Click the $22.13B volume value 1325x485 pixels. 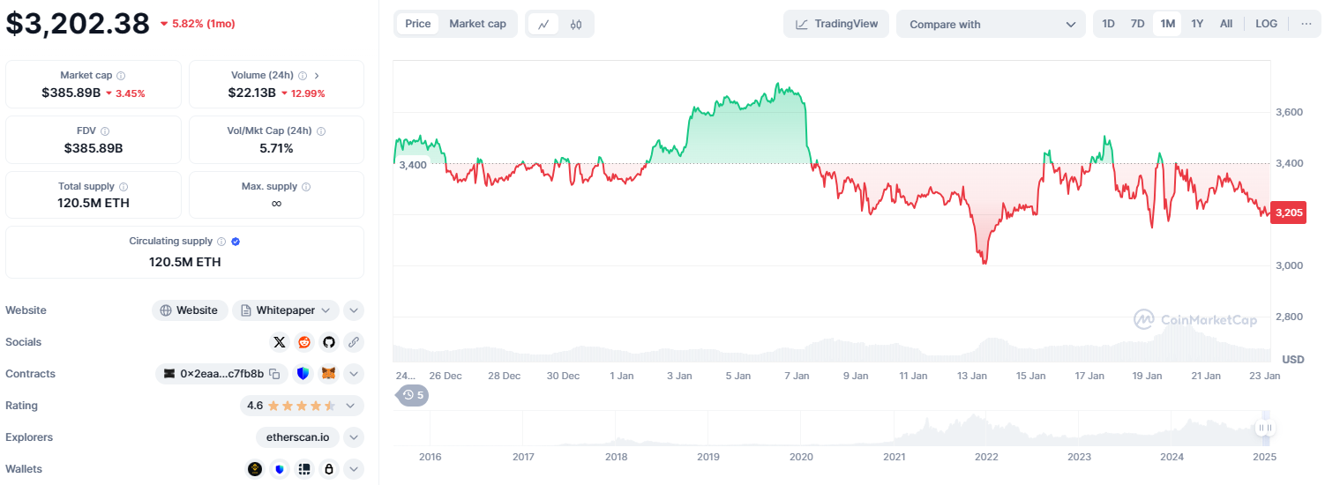(252, 93)
